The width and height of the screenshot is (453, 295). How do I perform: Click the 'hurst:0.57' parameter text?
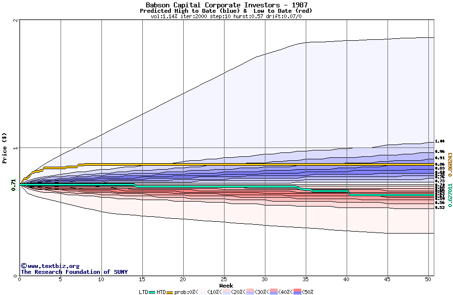(x=249, y=16)
